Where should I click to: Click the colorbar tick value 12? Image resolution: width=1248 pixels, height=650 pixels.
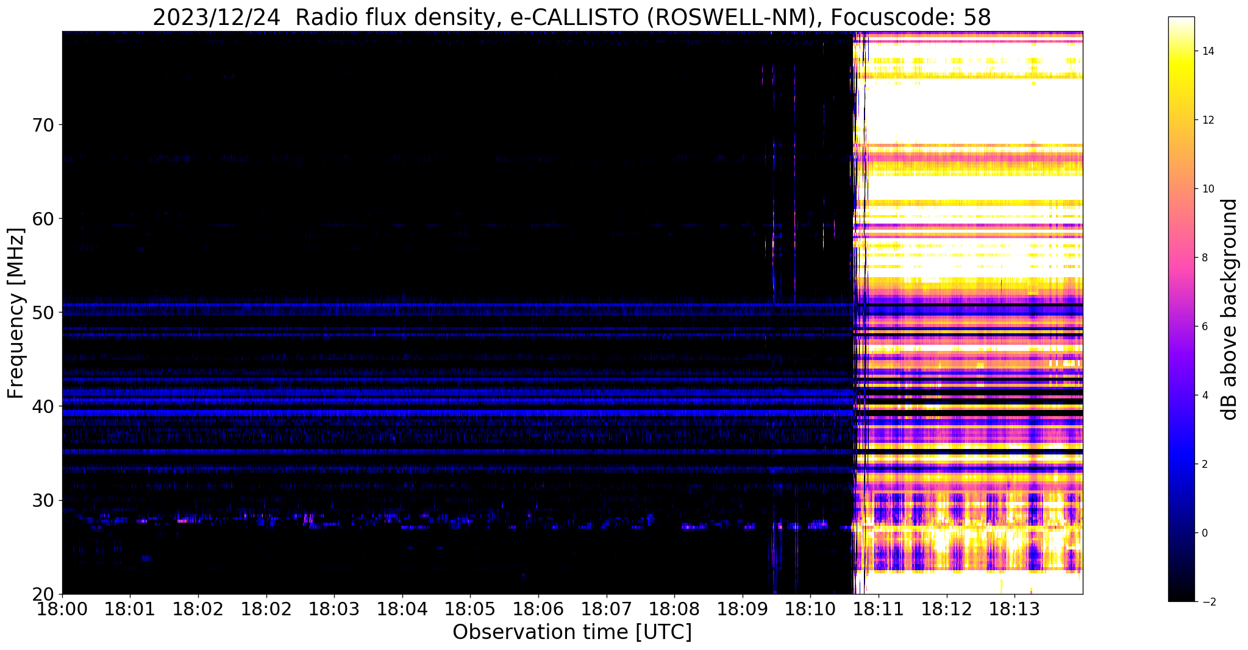coord(1207,120)
